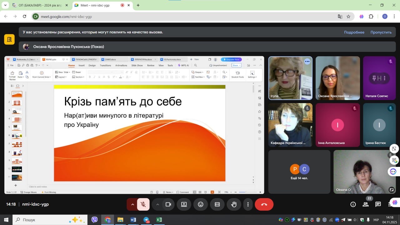The width and height of the screenshot is (400, 225).
Task: Open the Ещё 14 чел. participants tile
Action: point(299,172)
